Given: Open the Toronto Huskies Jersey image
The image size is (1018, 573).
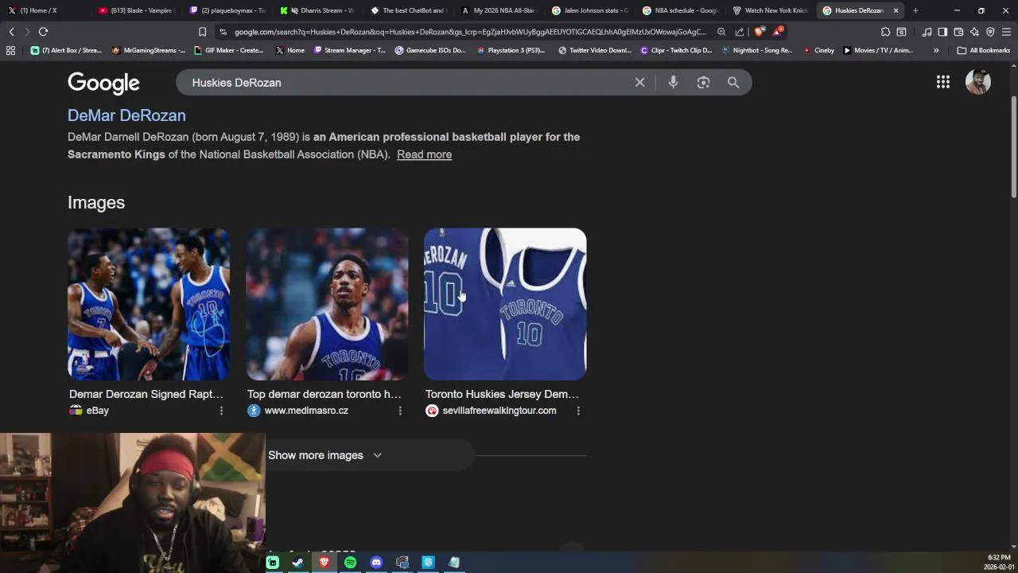Looking at the screenshot, I should (505, 304).
